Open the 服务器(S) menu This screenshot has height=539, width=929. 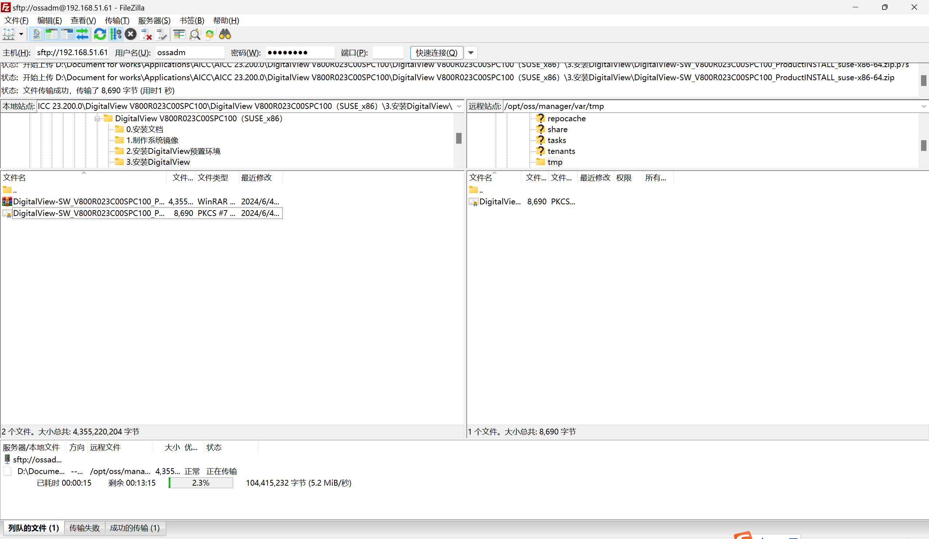(x=154, y=21)
